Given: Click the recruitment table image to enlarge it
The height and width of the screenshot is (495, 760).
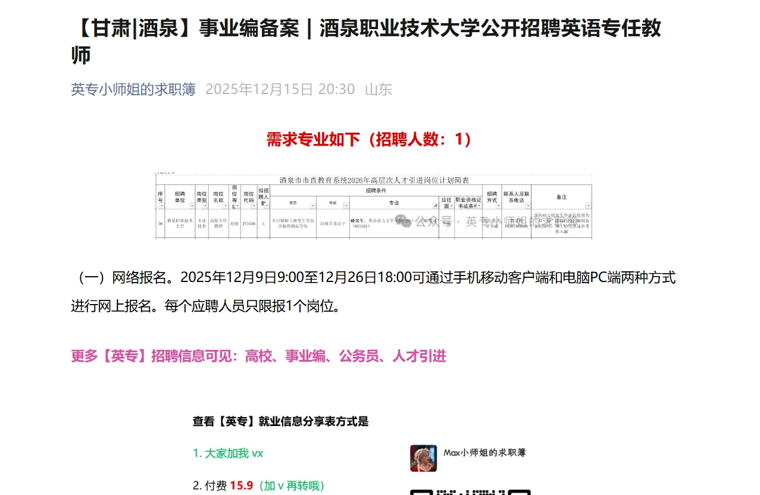Looking at the screenshot, I should [374, 205].
